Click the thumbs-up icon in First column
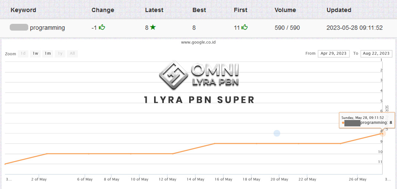This screenshot has width=397, height=189. click(245, 27)
